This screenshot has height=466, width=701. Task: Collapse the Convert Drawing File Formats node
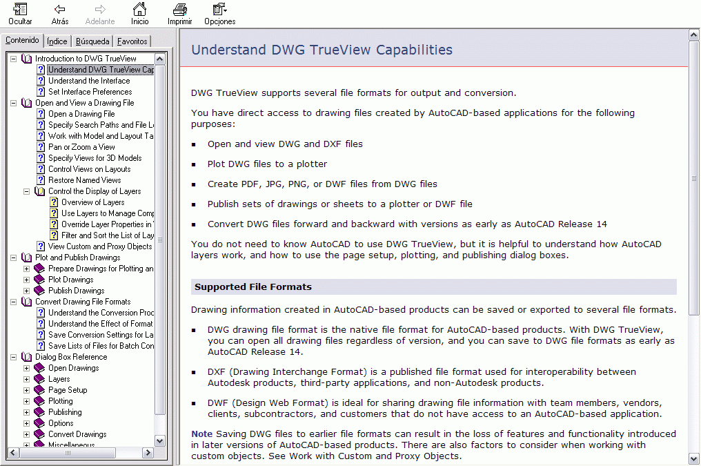(x=13, y=302)
